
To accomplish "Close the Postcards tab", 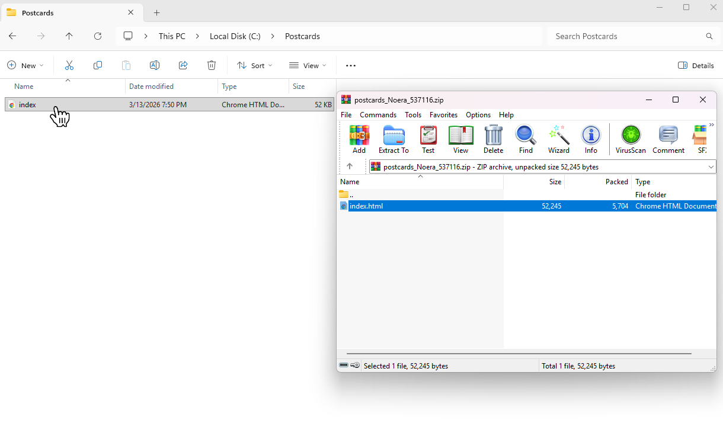I will tap(130, 12).
